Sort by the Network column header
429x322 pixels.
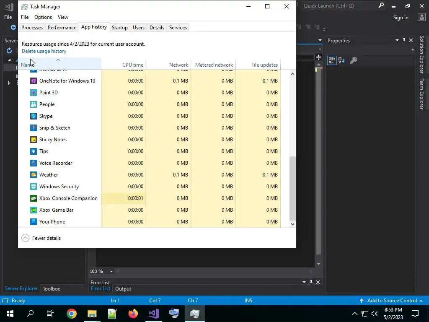168,64
